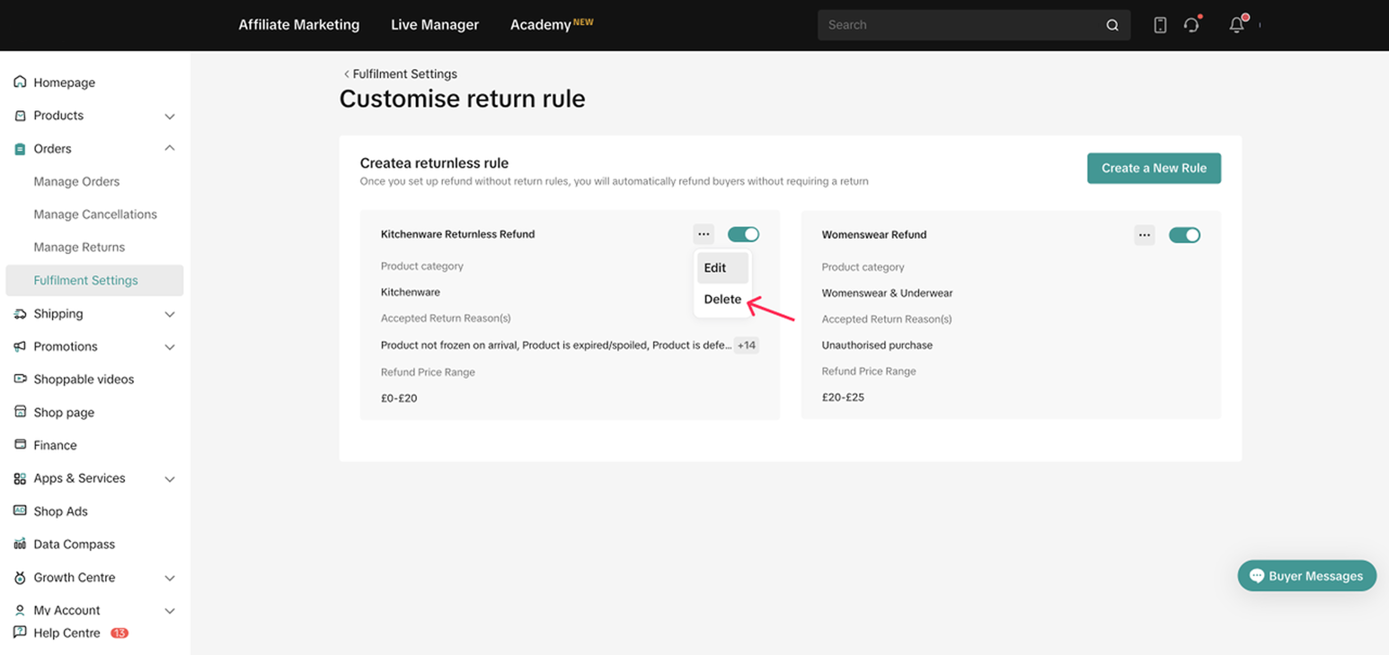Open the Buyer Messages chat button
The width and height of the screenshot is (1389, 655).
click(x=1307, y=576)
